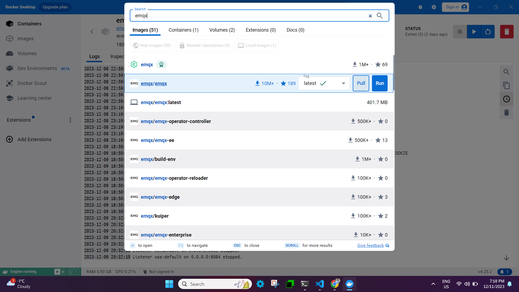Toggle log timestamps clock icon
The height and width of the screenshot is (292, 519).
pos(506,99)
